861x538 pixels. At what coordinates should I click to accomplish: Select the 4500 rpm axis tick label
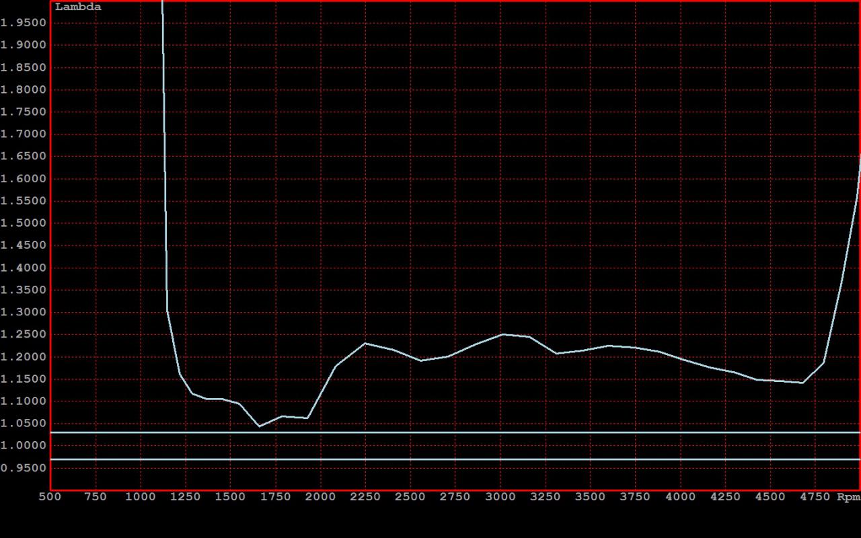click(771, 497)
